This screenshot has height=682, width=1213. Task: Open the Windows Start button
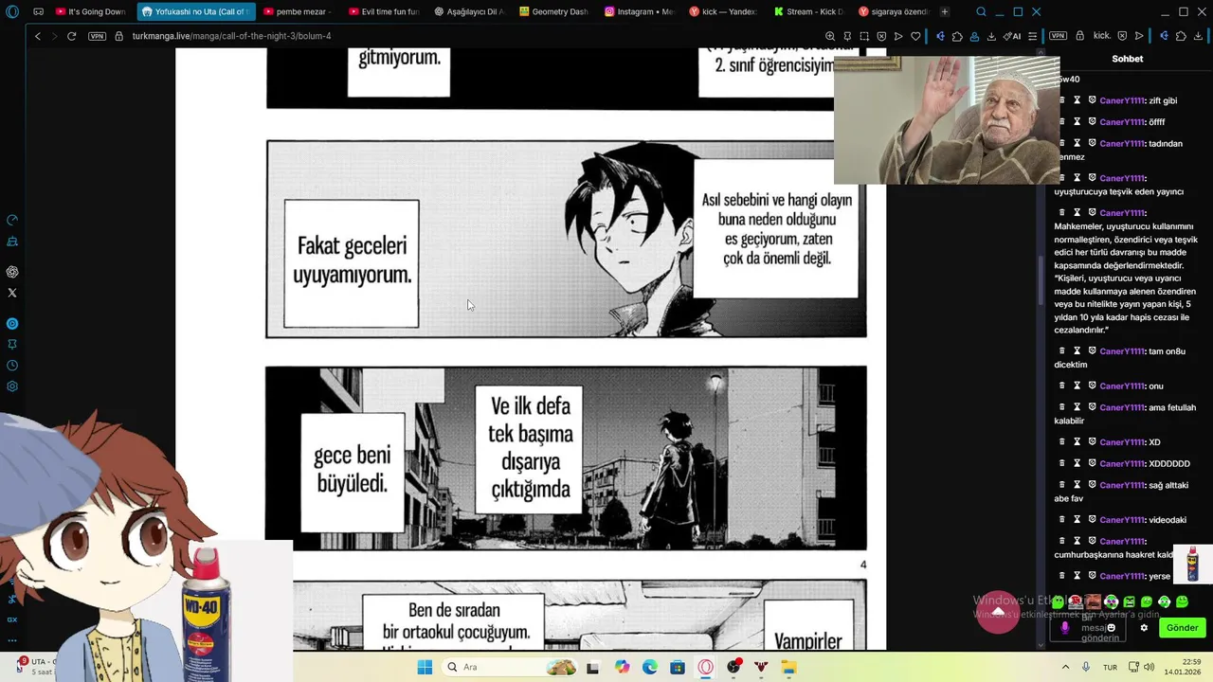pos(425,667)
